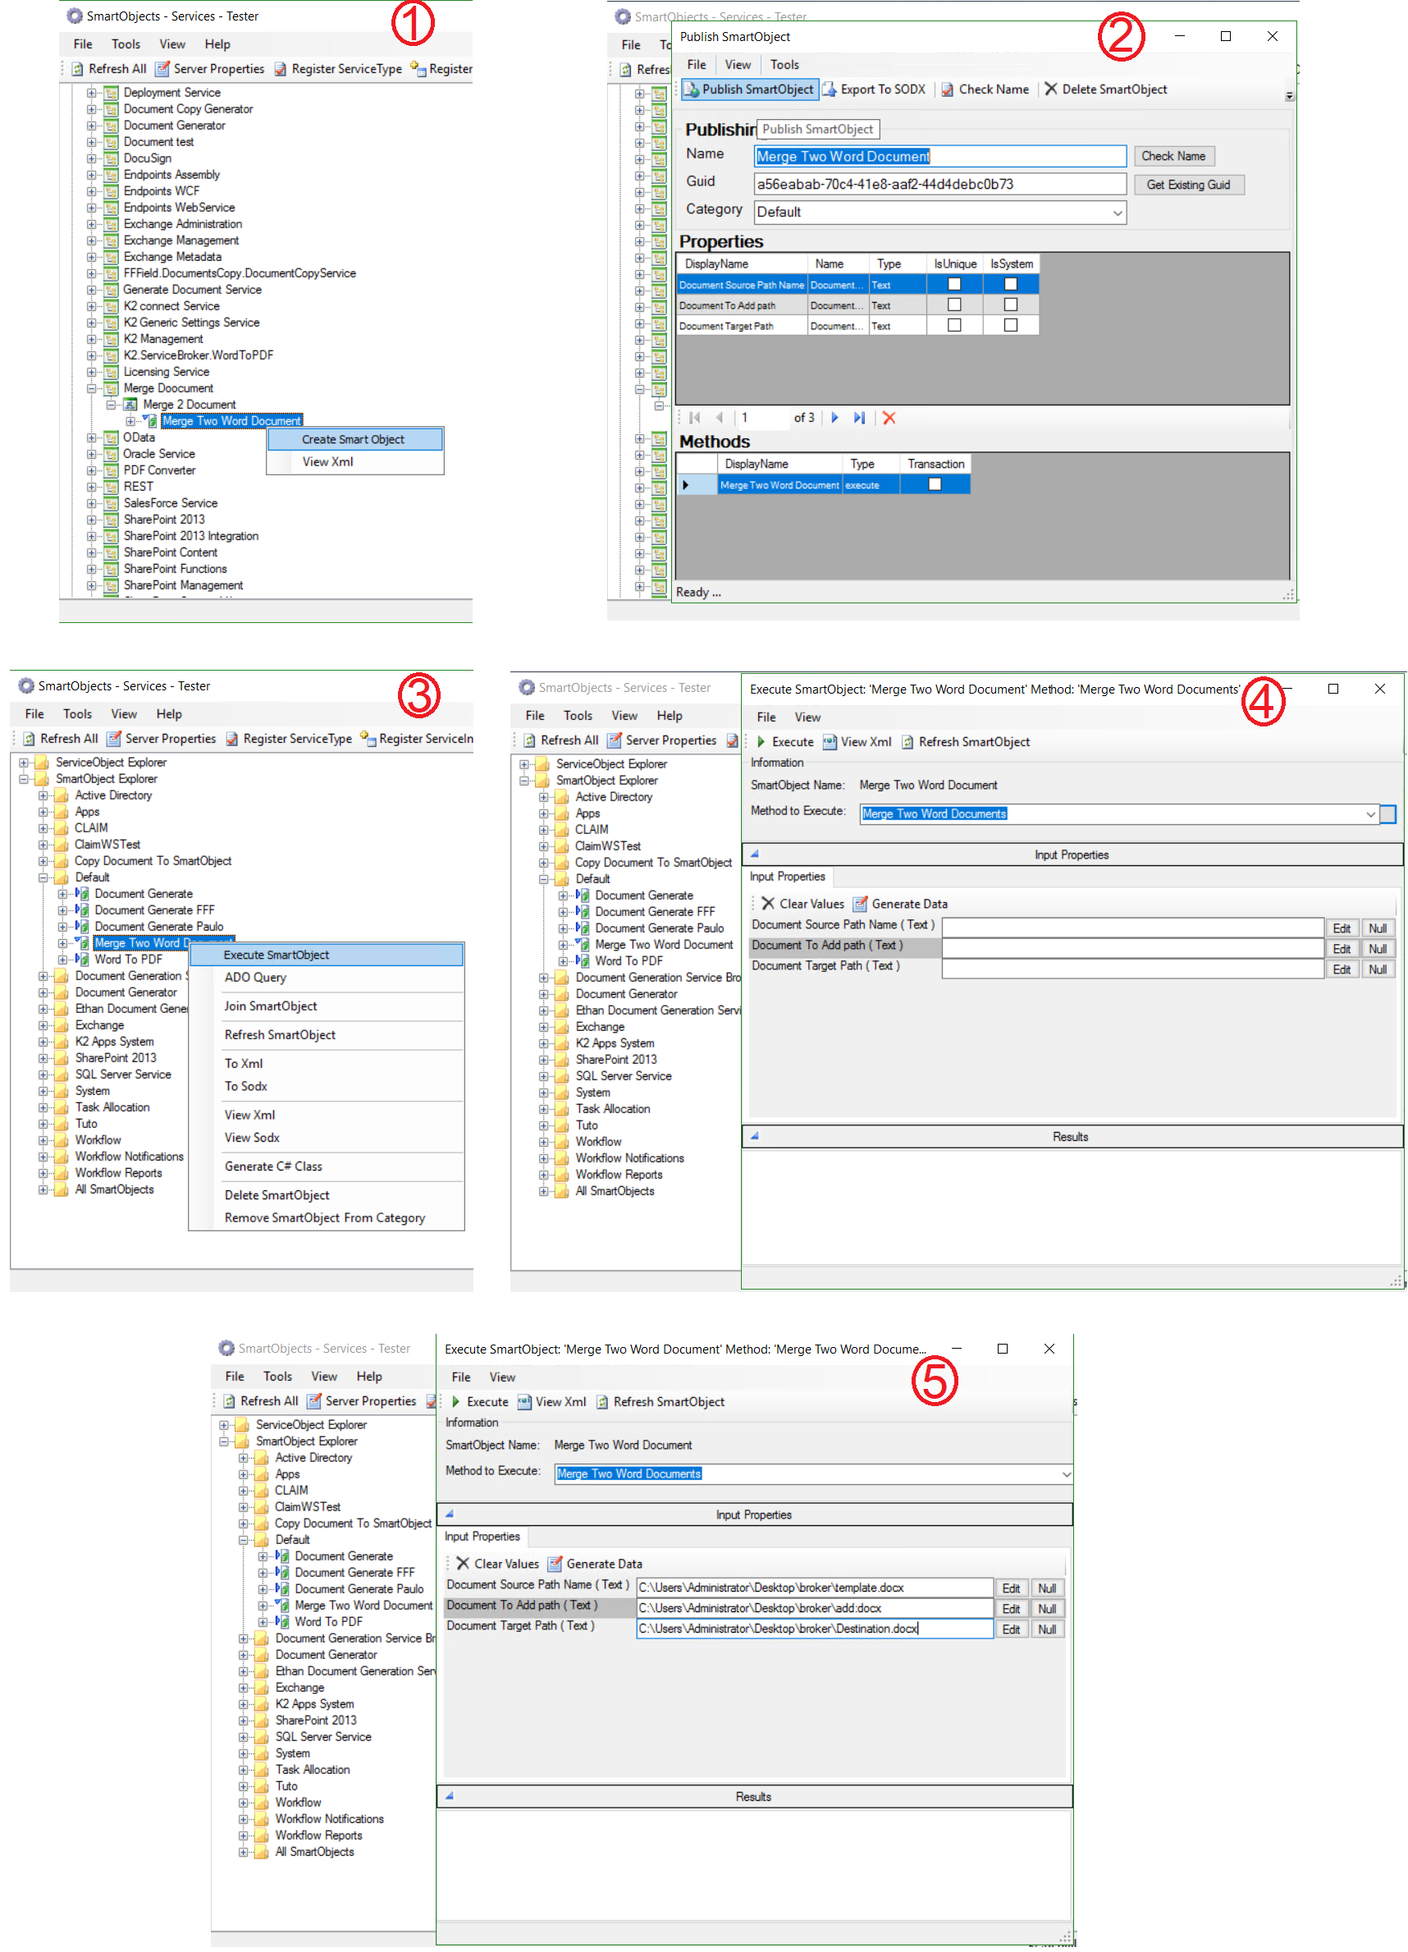Image resolution: width=1408 pixels, height=1952 pixels.
Task: Jump to last record in properties navigator
Action: coord(859,419)
